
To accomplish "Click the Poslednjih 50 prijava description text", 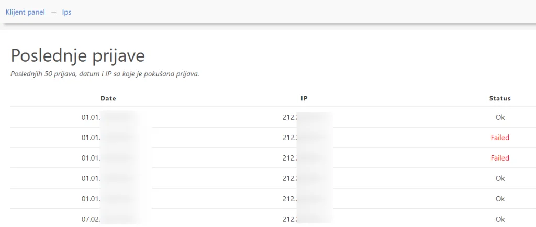I will coord(105,74).
